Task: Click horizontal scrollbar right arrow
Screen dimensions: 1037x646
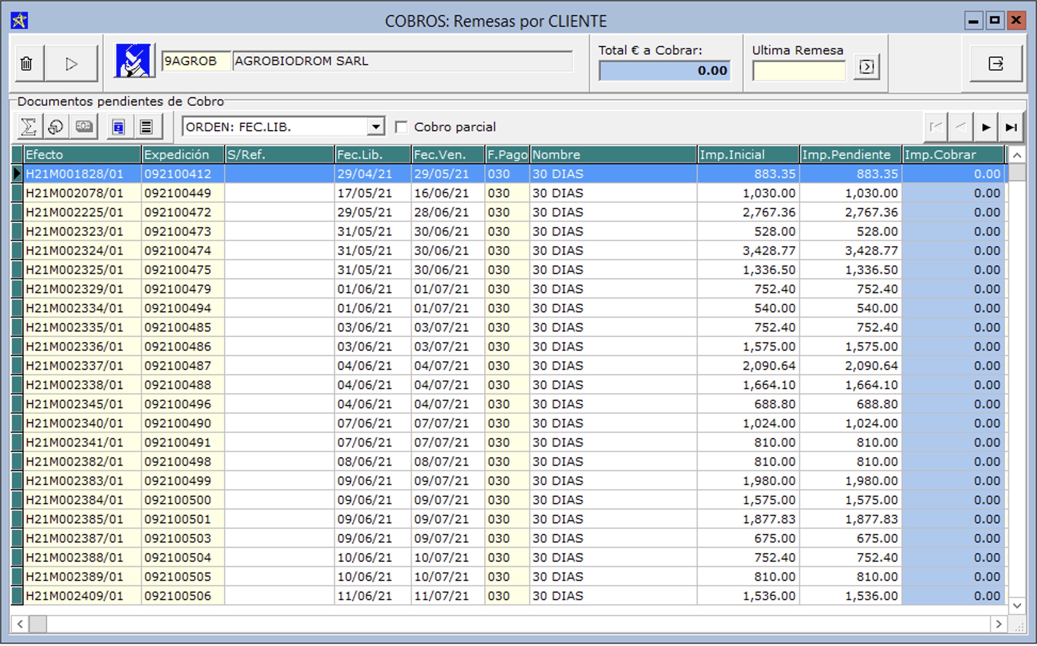Action: pyautogui.click(x=999, y=624)
